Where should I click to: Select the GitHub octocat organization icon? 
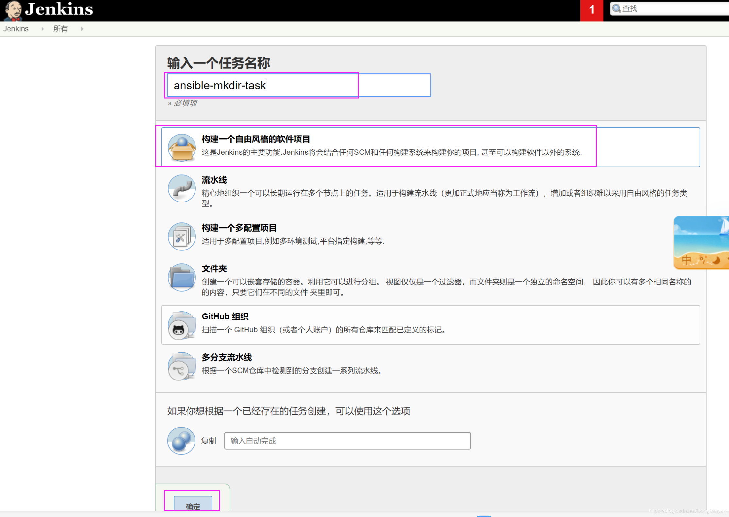(182, 325)
